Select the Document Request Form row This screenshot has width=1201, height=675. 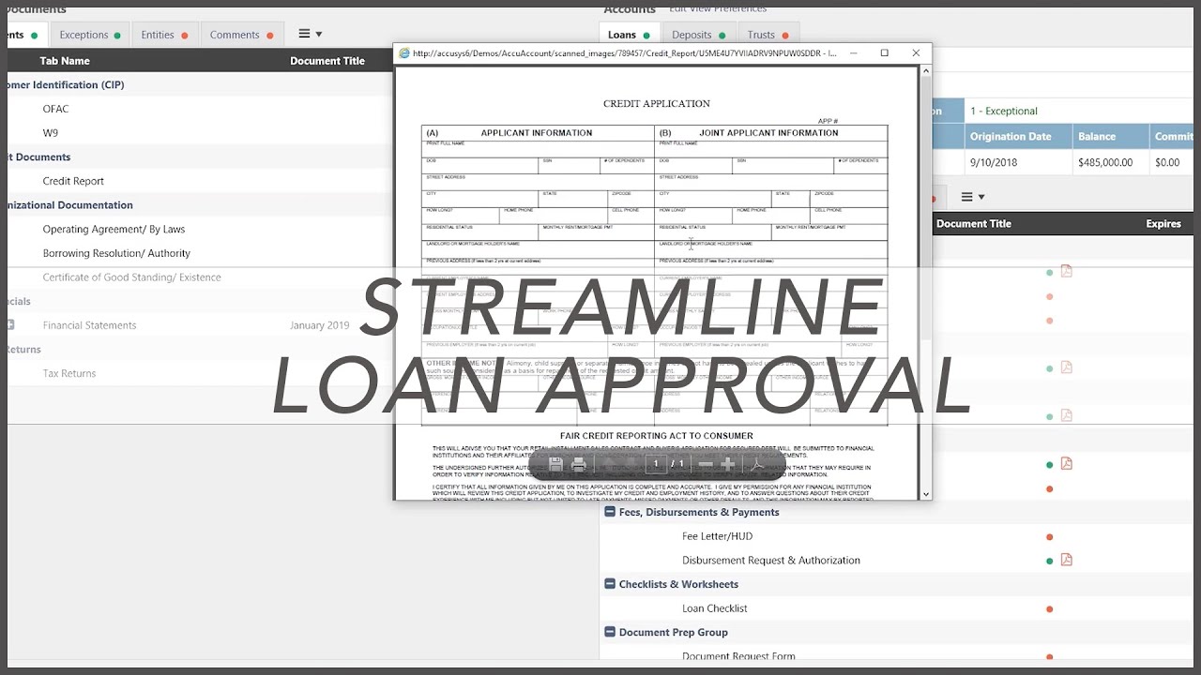pyautogui.click(x=738, y=657)
